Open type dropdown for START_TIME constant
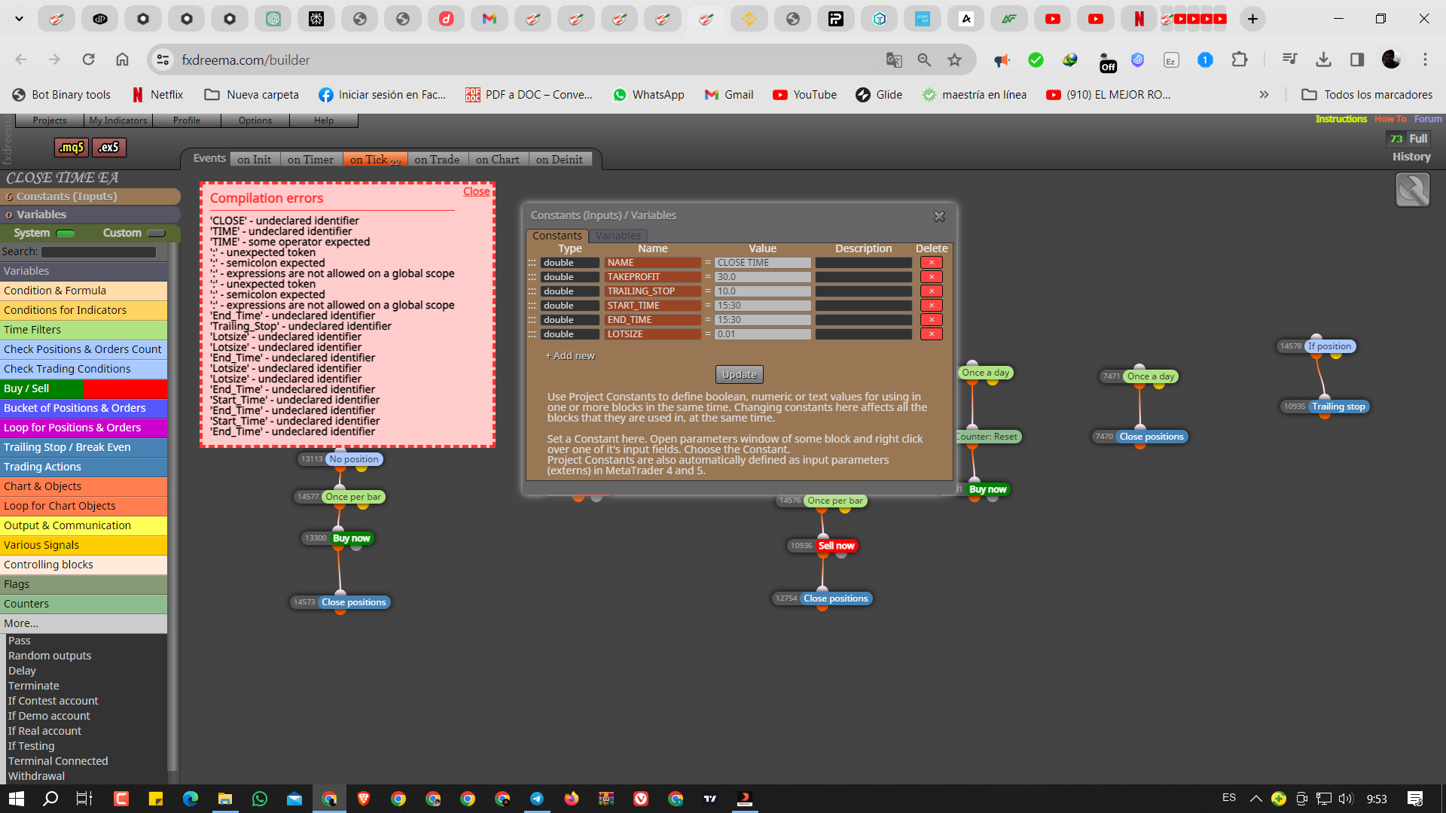 [x=569, y=306]
